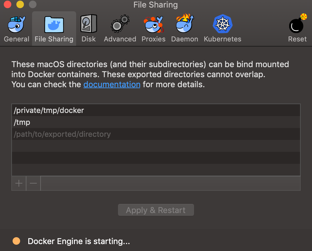
Task: Click the plus add directory button
Action: (19, 183)
